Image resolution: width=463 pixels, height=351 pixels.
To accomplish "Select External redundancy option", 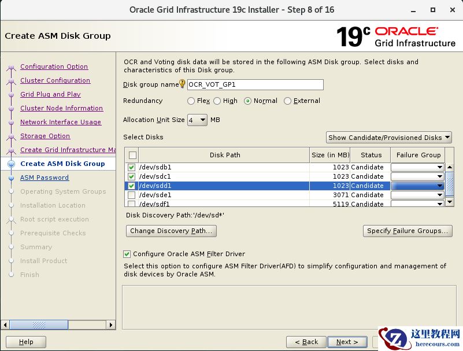I will pos(287,101).
